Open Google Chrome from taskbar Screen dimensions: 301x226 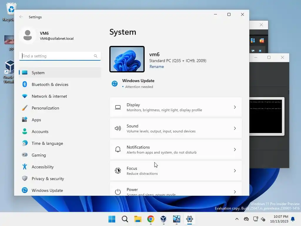151,219
